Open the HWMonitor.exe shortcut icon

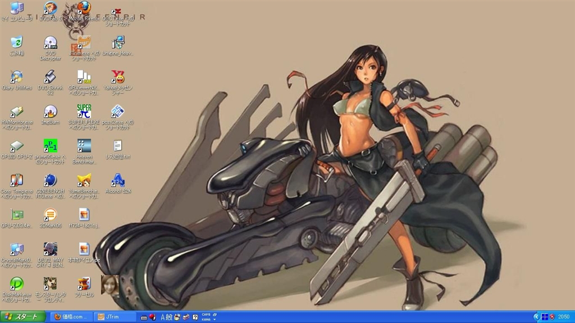(x=16, y=117)
